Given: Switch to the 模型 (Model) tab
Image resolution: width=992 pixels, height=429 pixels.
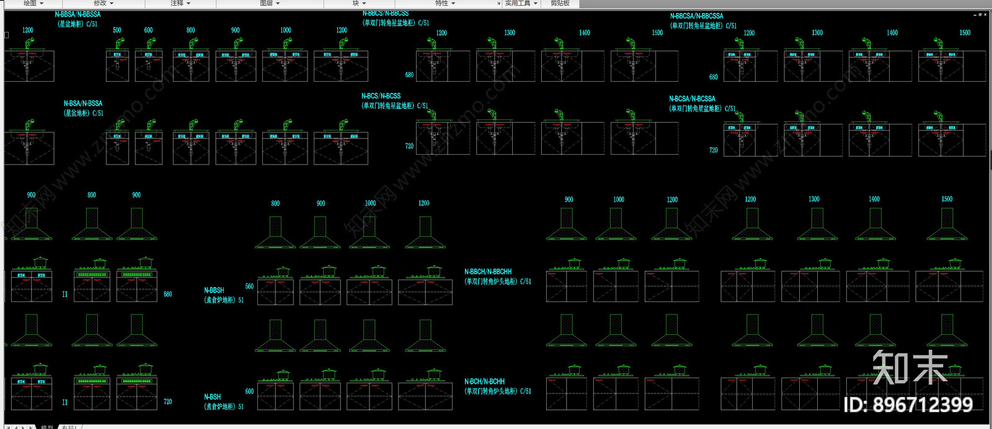Looking at the screenshot, I should (x=47, y=427).
